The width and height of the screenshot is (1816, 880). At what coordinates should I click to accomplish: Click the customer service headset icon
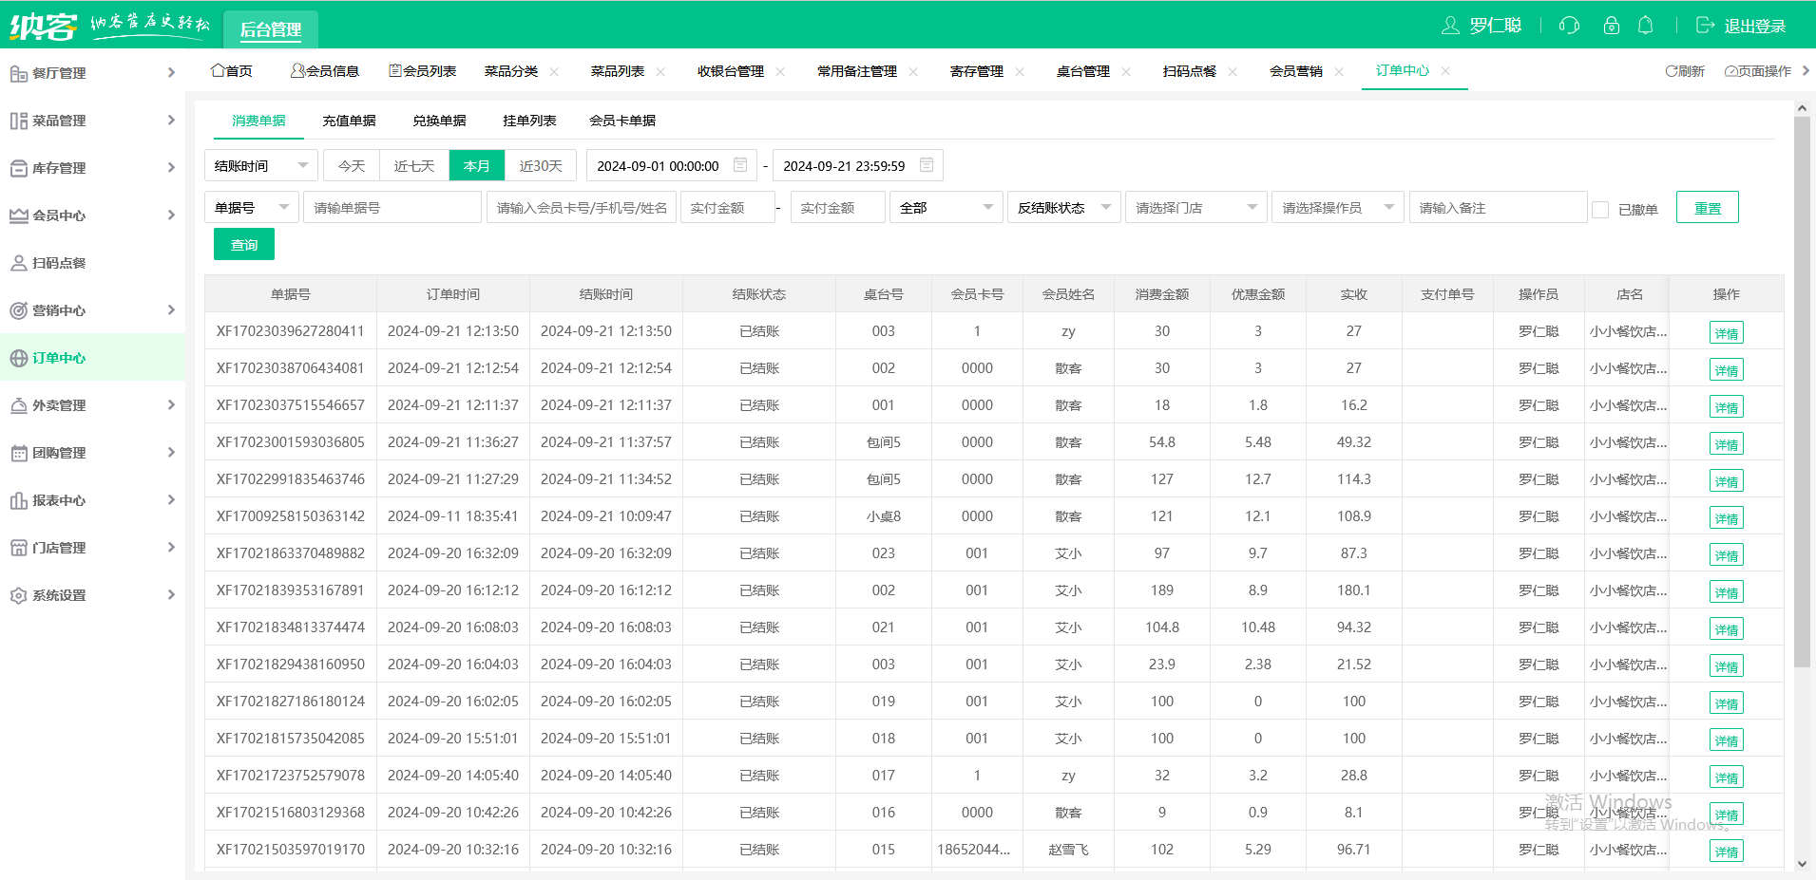click(1569, 26)
